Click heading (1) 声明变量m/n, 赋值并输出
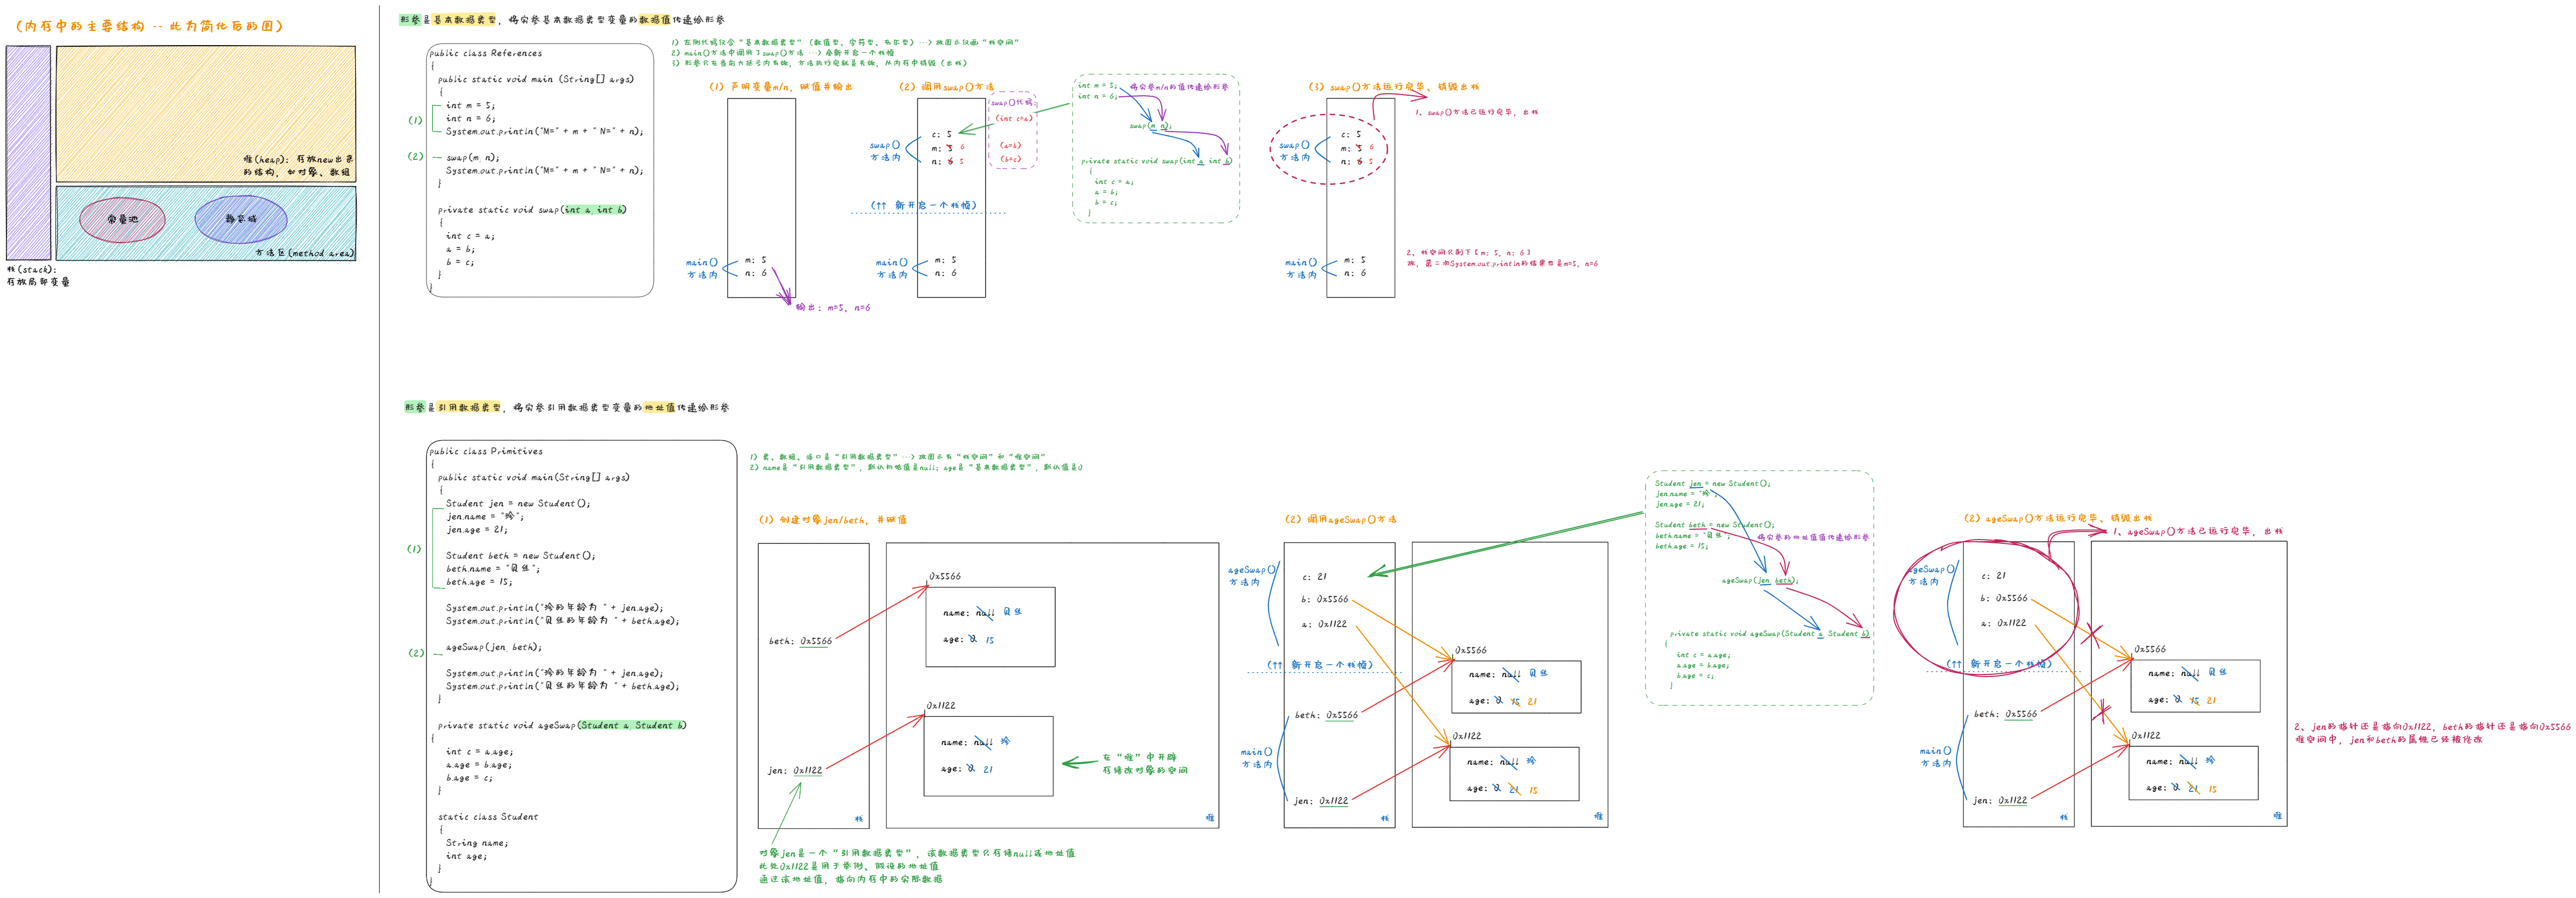Screen dimensions: 2576x898 click(x=781, y=87)
